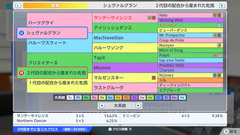
Task: Click the Y button icon for クロス詳細
Action: click(x=110, y=129)
